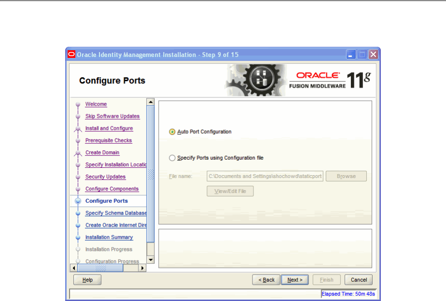Proceed with the Next button
The height and width of the screenshot is (301, 446).
coord(294,280)
